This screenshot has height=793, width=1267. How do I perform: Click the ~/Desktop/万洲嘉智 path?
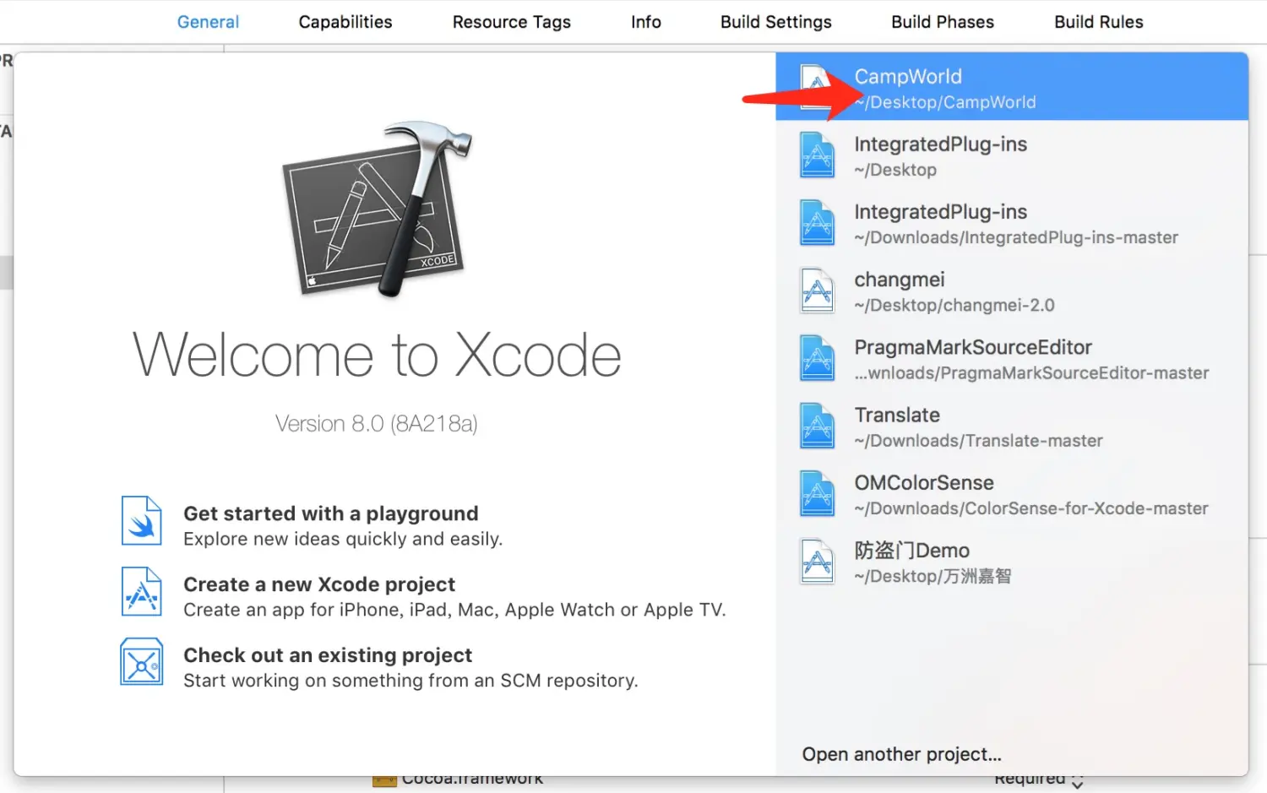point(933,576)
